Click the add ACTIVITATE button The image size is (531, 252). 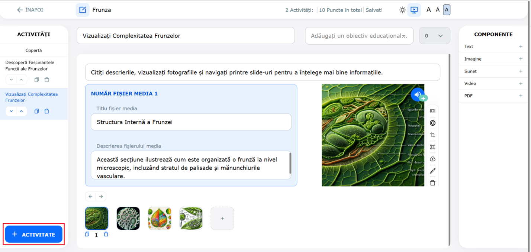tap(33, 235)
